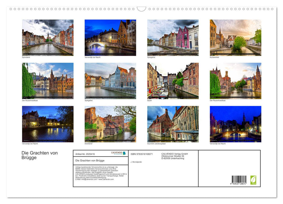
Task: Click the large title Die Grachten von Brügge
Action: [x=40, y=155]
